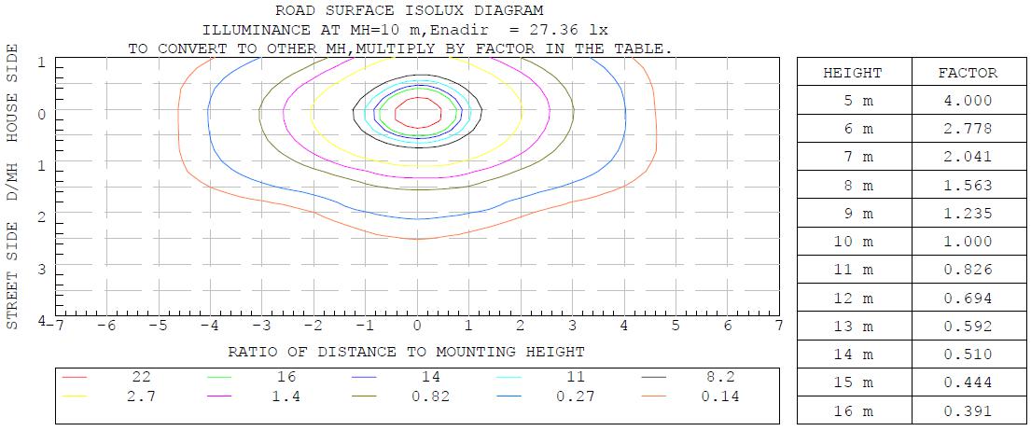This screenshot has height=431, width=1031.
Task: Click the FACTOR column header
Action: pyautogui.click(x=968, y=73)
